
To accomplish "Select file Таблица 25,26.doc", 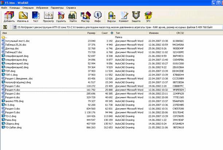I will [x=16, y=45].
